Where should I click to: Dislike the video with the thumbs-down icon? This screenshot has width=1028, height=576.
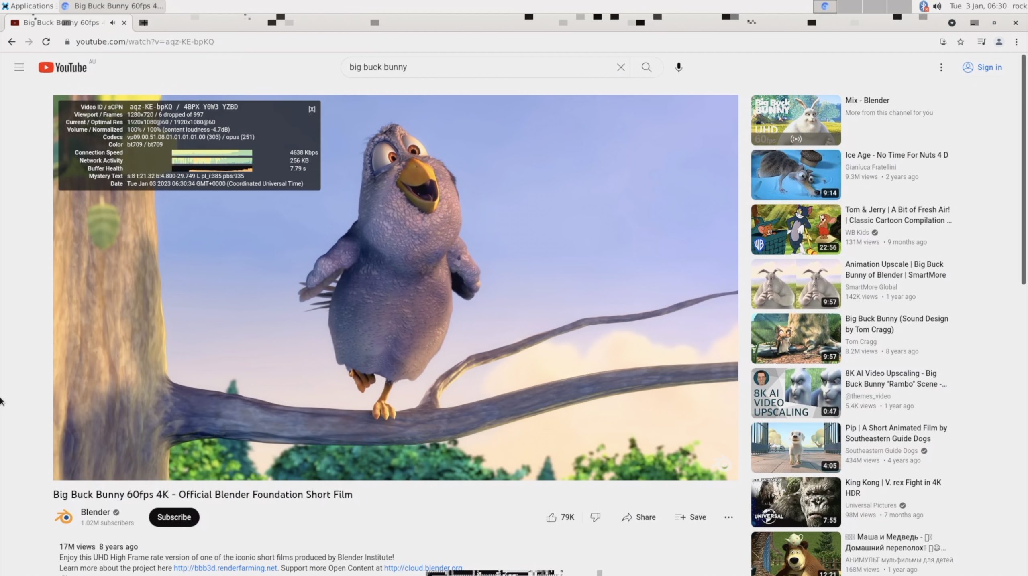click(x=595, y=517)
